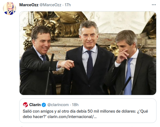The image size is (160, 127).
Task: Open the clarin.com/internacional link
Action: click(72, 117)
